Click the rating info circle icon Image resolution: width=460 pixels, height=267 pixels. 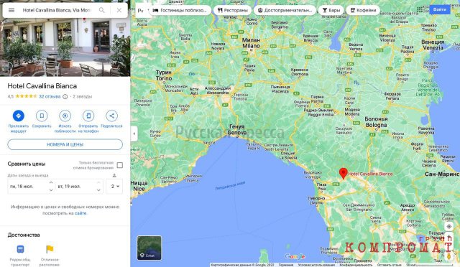(65, 96)
